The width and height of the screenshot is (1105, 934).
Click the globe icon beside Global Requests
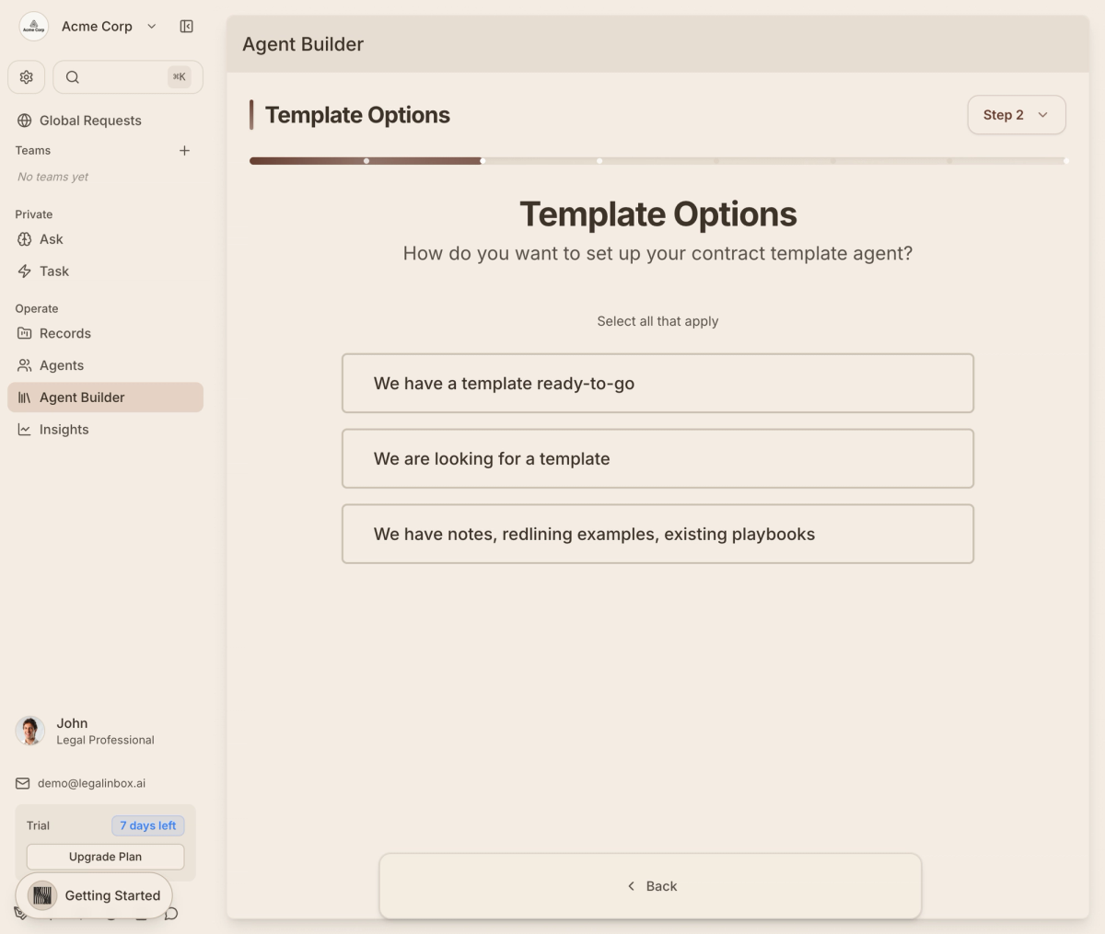tap(24, 121)
